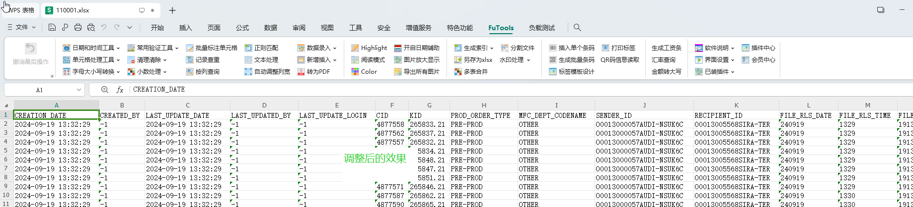This screenshot has height=207, width=913.
Task: Click QR码信息读取 button
Action: tap(620, 60)
